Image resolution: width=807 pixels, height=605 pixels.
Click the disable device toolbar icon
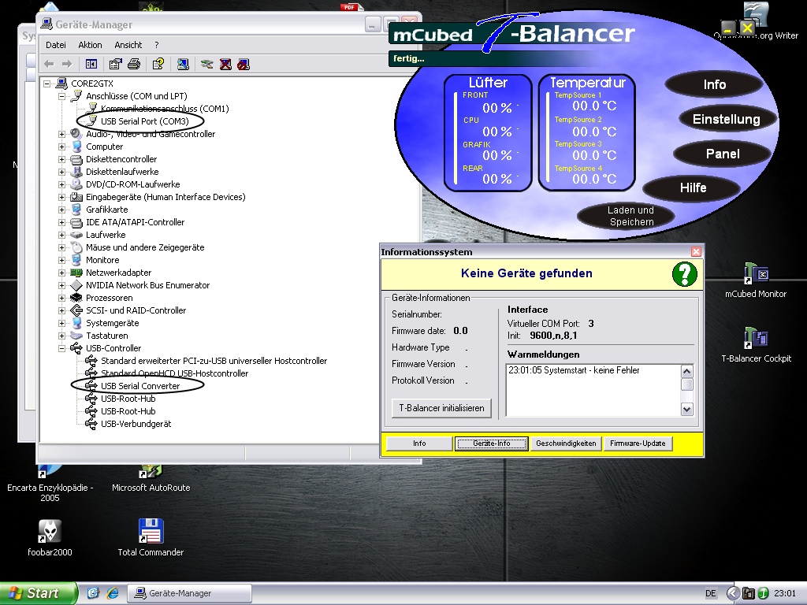(244, 64)
